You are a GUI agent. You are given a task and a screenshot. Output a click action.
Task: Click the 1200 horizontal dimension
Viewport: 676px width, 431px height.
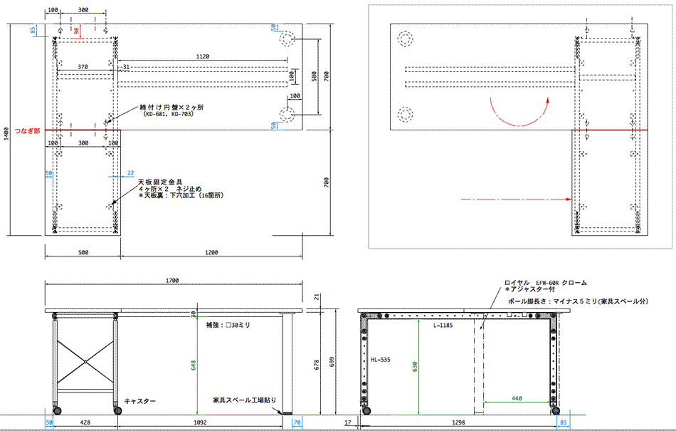point(211,252)
